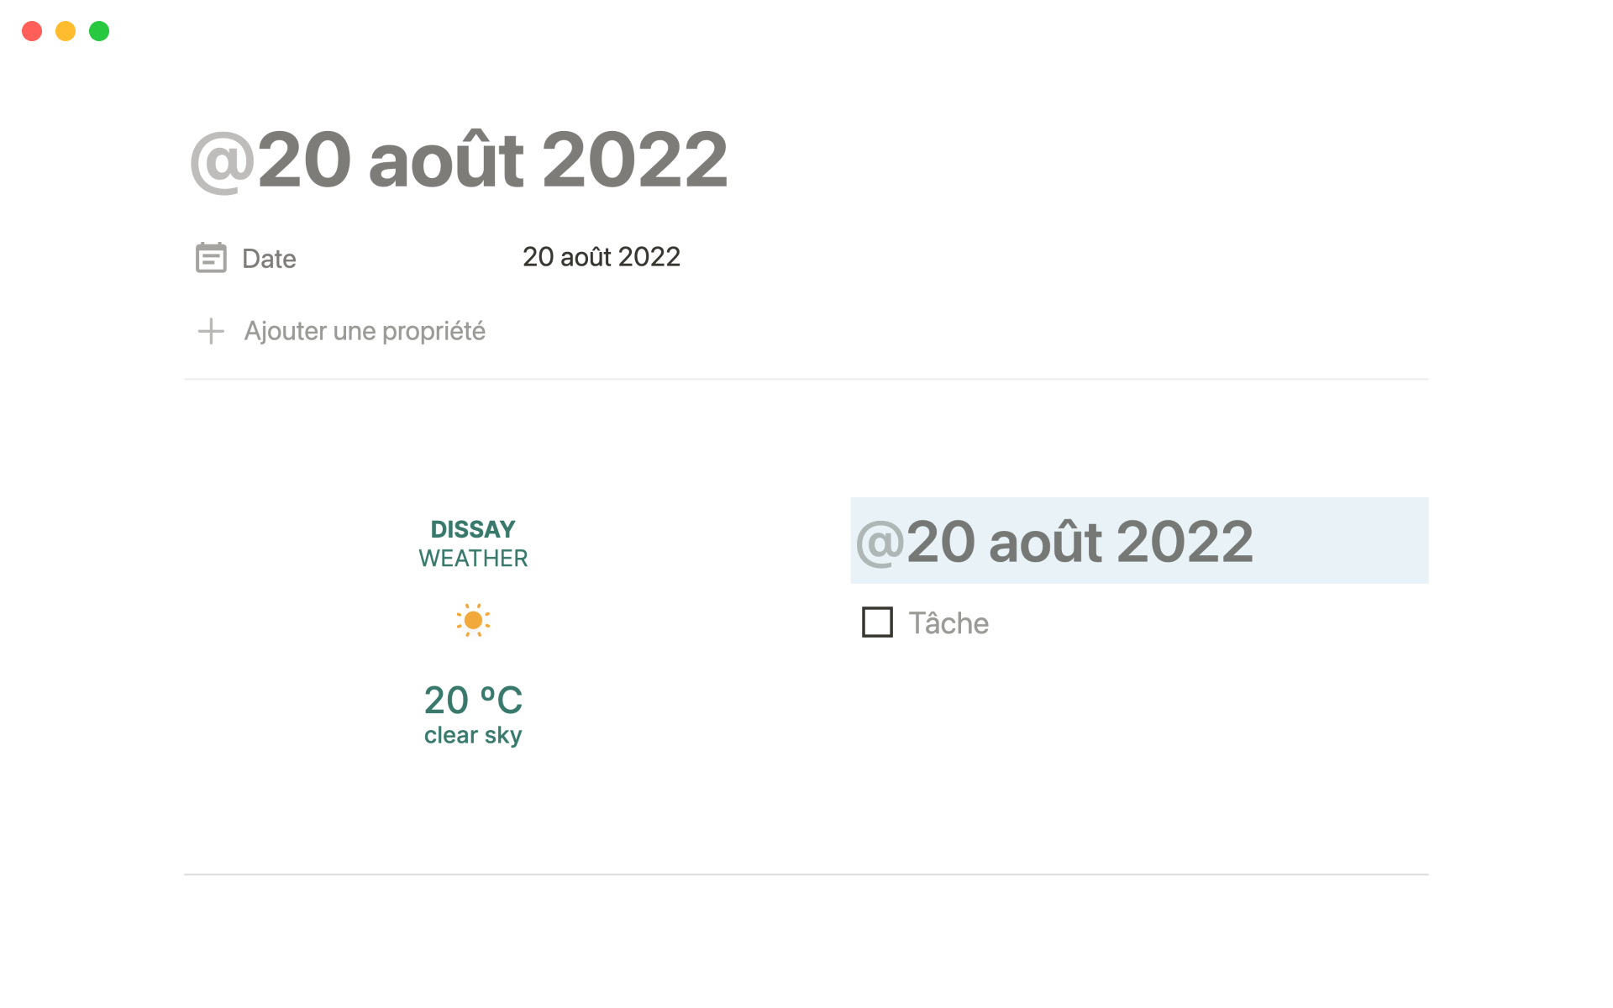Screen dimensions: 1613x1008
Task: Click the main page title date text
Action: click(492, 160)
